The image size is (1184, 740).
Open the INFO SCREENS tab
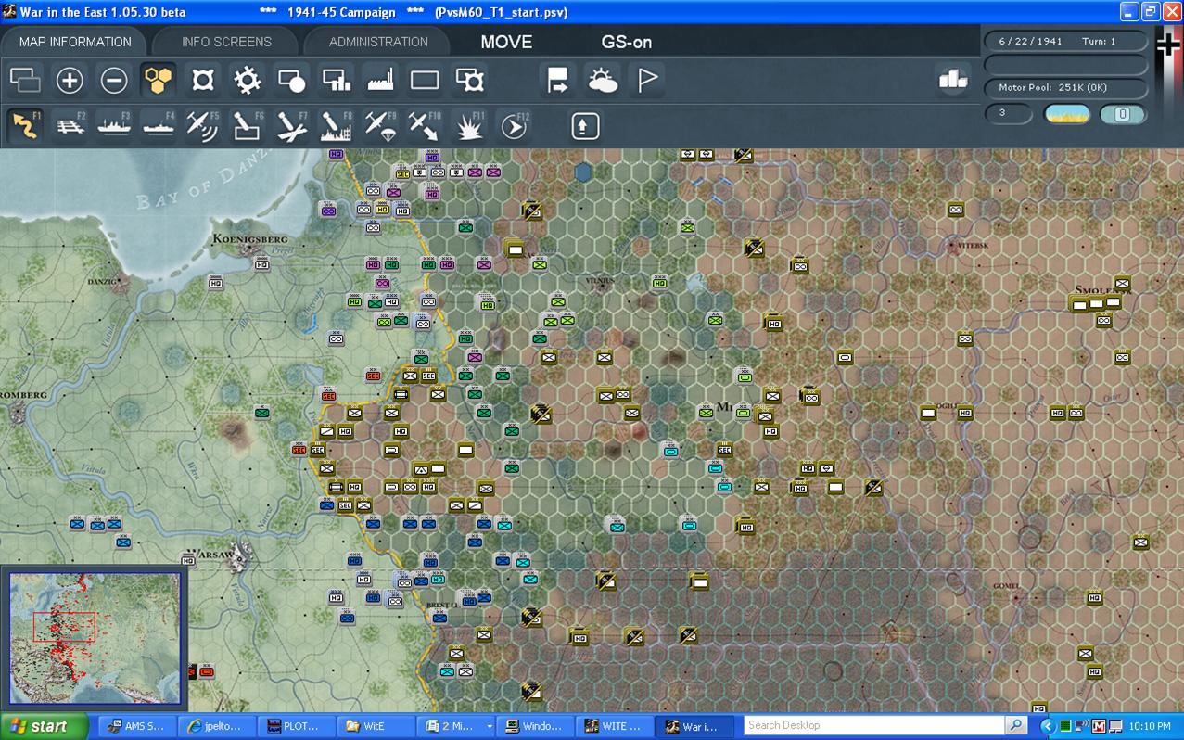[x=226, y=42]
